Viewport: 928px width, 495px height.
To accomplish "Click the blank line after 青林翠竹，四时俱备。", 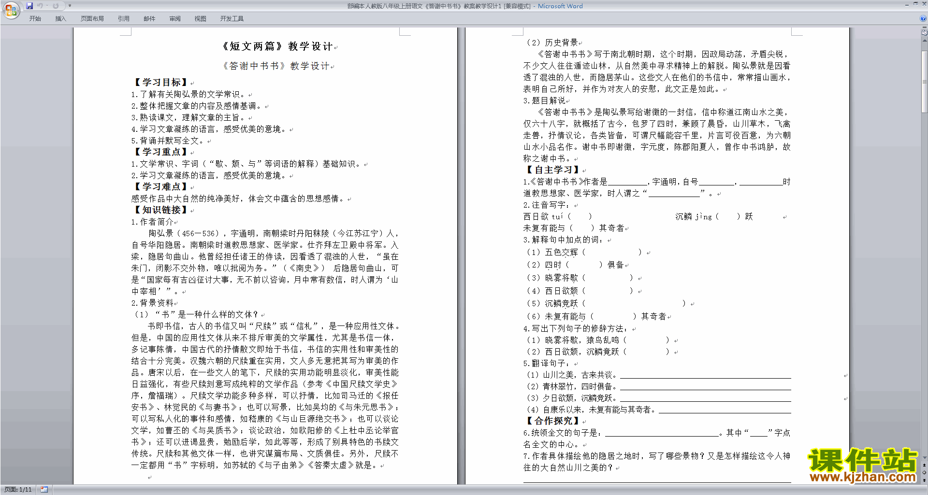I will 705,387.
